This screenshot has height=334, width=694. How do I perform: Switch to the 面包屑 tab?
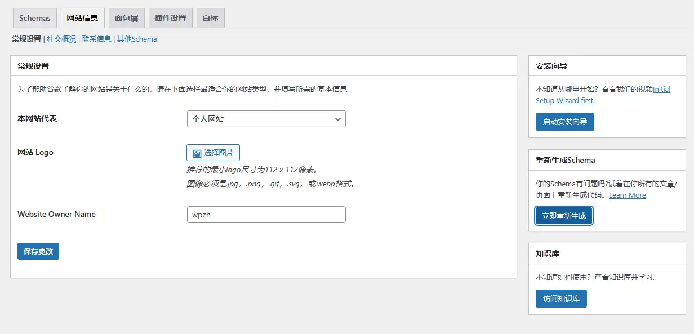[126, 17]
